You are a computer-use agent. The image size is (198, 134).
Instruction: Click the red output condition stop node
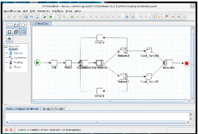coord(187,63)
